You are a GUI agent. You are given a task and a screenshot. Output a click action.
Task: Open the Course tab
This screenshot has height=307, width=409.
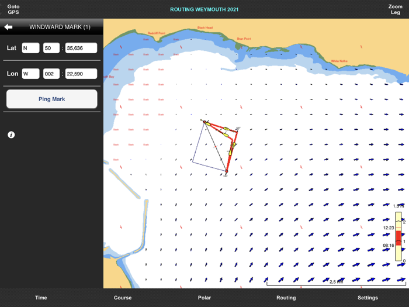click(x=123, y=298)
